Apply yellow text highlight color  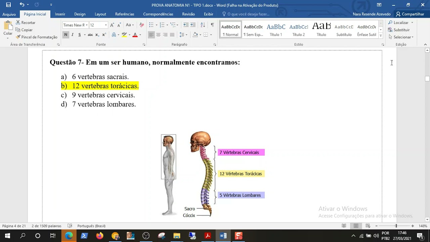(124, 35)
